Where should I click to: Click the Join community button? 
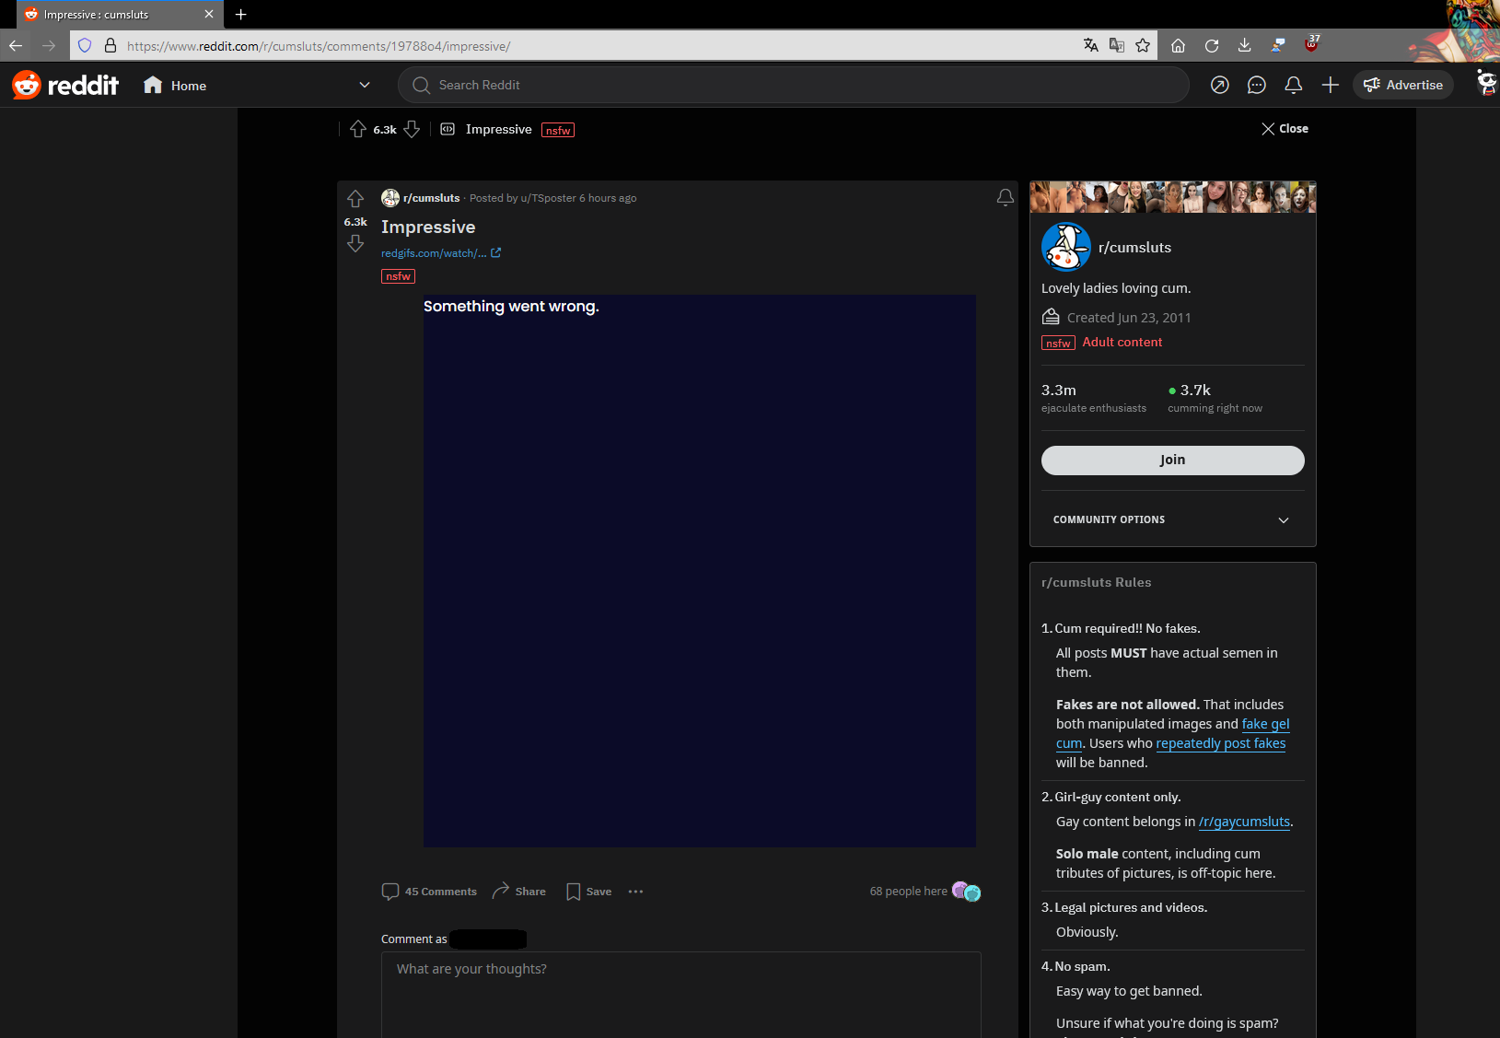tap(1172, 461)
